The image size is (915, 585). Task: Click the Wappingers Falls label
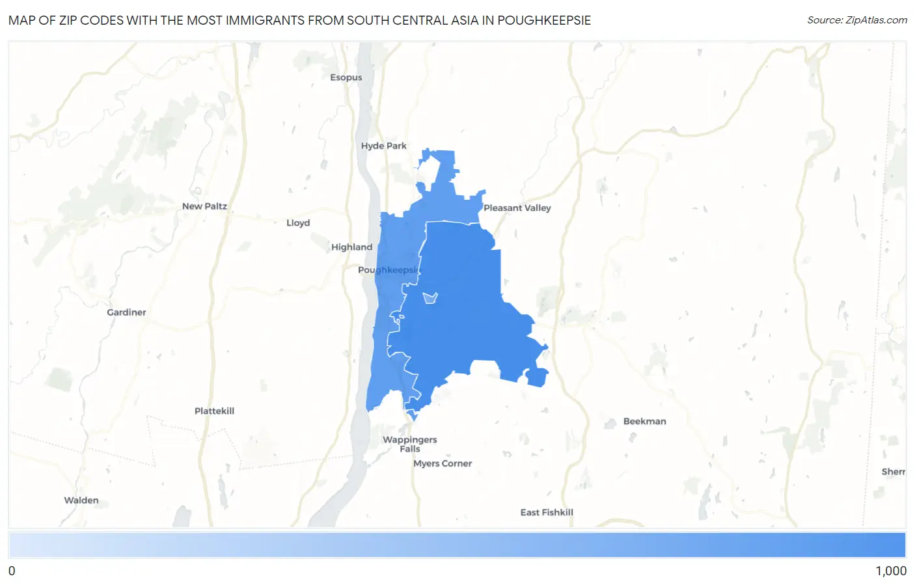pos(410,444)
